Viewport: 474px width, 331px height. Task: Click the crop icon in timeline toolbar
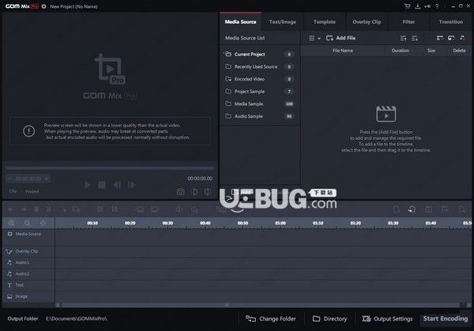pyautogui.click(x=115, y=209)
